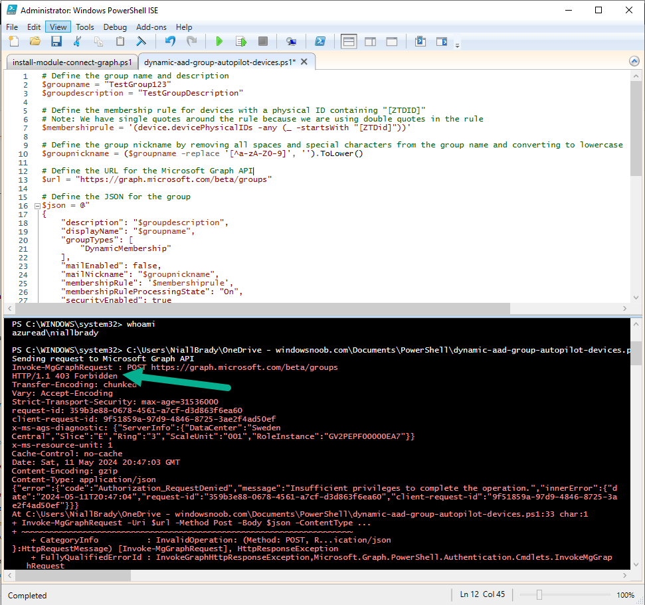The height and width of the screenshot is (605, 645).
Task: Click the "Ln 12 Col 45" status indicator
Action: click(x=482, y=594)
